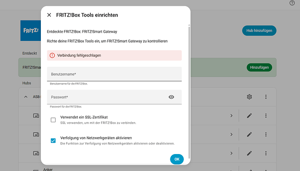
Task: Click third device row devices icon
Action: pyautogui.click(x=36, y=153)
